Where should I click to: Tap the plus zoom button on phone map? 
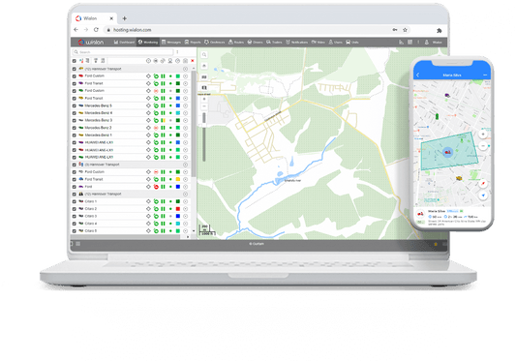click(x=483, y=135)
